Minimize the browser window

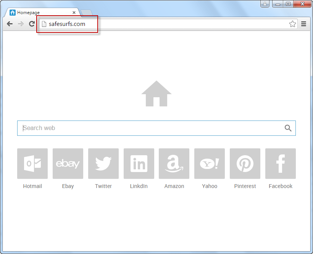[278, 4]
